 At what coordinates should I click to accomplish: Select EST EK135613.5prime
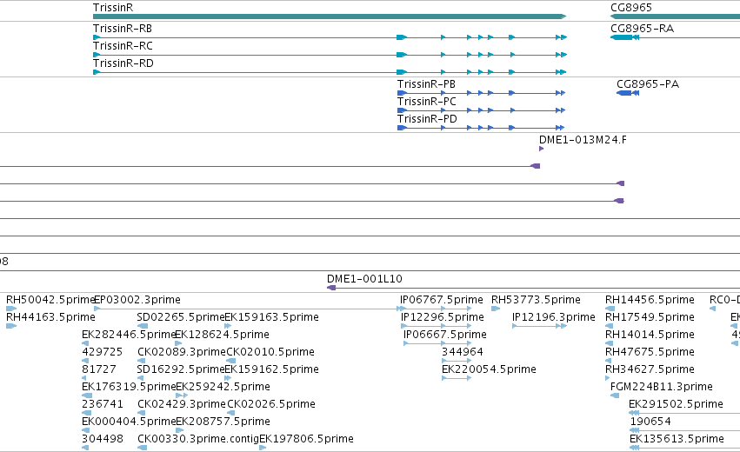click(677, 440)
